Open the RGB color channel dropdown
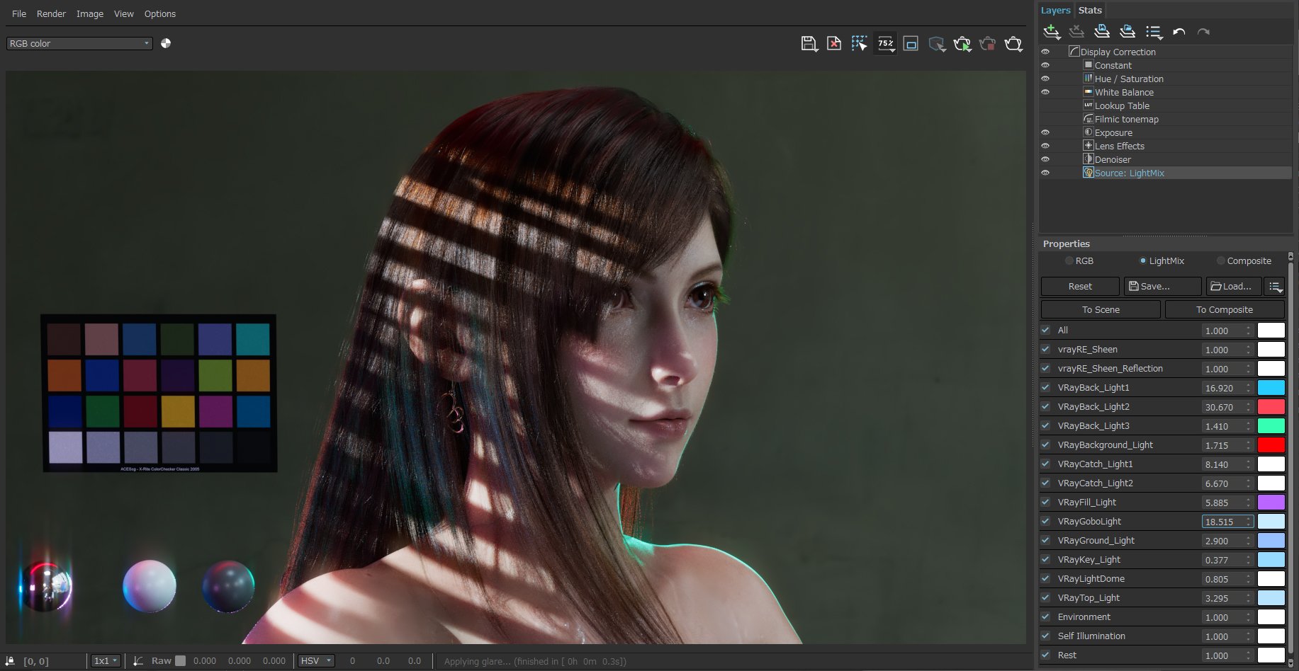 79,43
